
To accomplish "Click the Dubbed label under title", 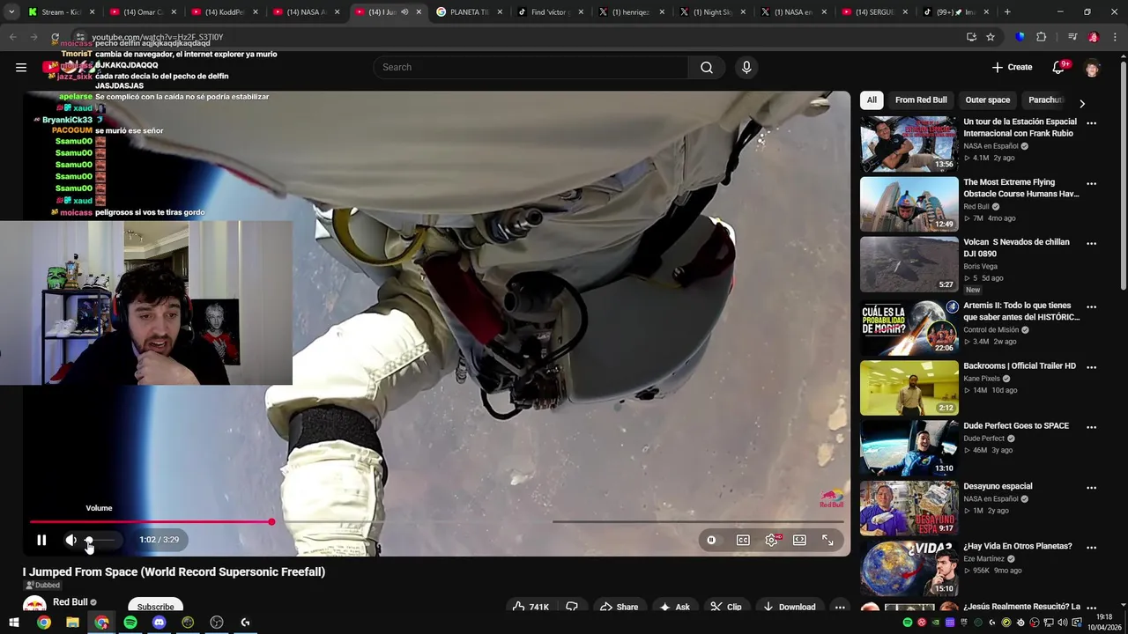I will pos(42,586).
